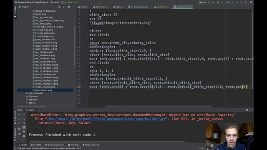Select kivy-logo-white-512.png in project tree
This screenshot has height=150, width=267.
pyautogui.click(x=49, y=27)
